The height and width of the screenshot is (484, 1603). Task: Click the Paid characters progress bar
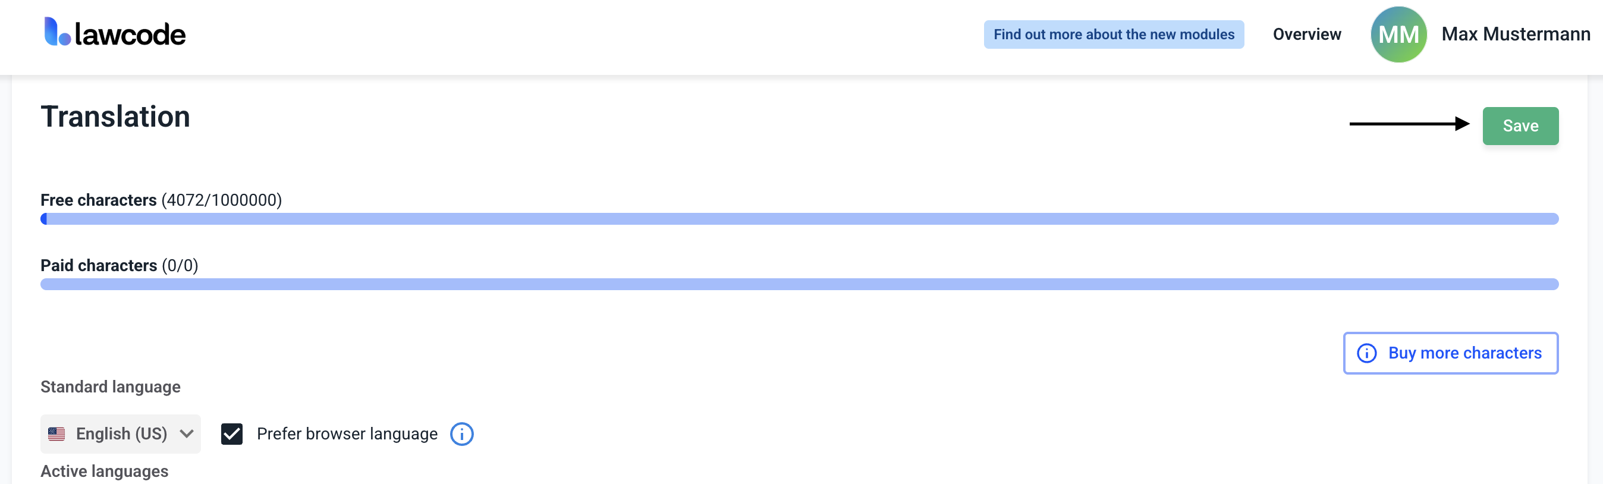click(800, 284)
